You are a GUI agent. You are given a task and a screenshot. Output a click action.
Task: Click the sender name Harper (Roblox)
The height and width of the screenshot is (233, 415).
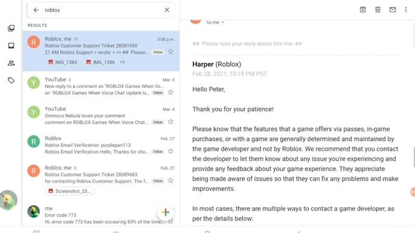(x=217, y=64)
